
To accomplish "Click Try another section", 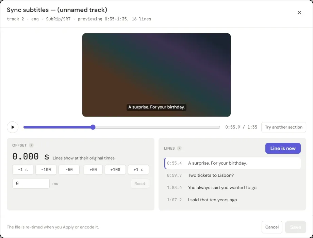I will pos(284,127).
